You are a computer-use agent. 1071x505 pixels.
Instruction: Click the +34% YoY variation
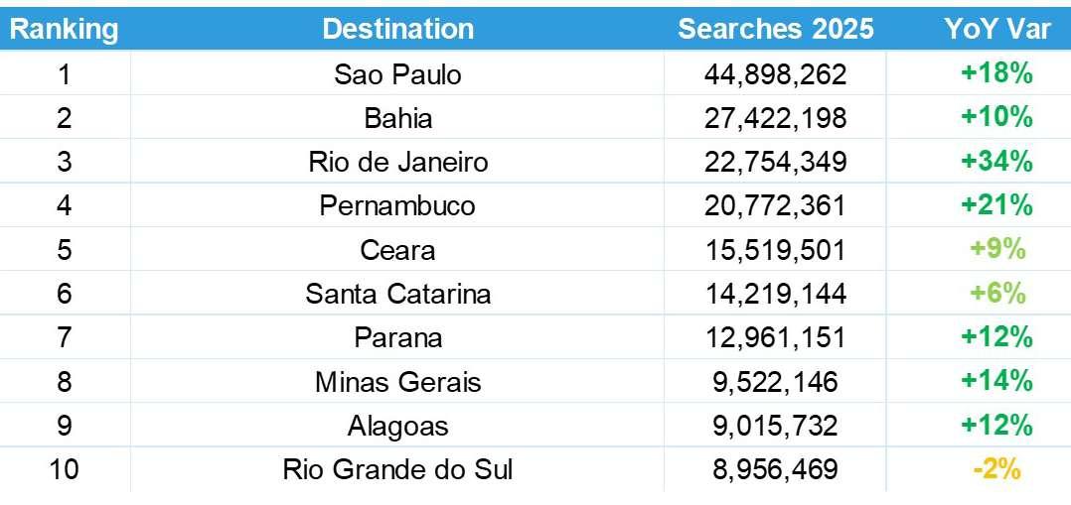coord(996,162)
